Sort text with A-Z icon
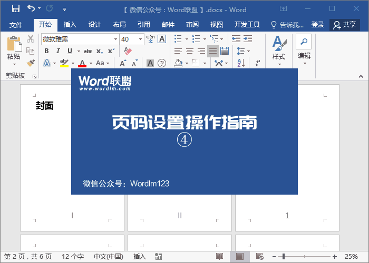This screenshot has height=263, width=369. point(241,63)
